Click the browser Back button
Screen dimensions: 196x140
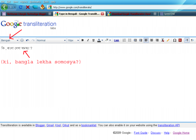click(4, 7)
